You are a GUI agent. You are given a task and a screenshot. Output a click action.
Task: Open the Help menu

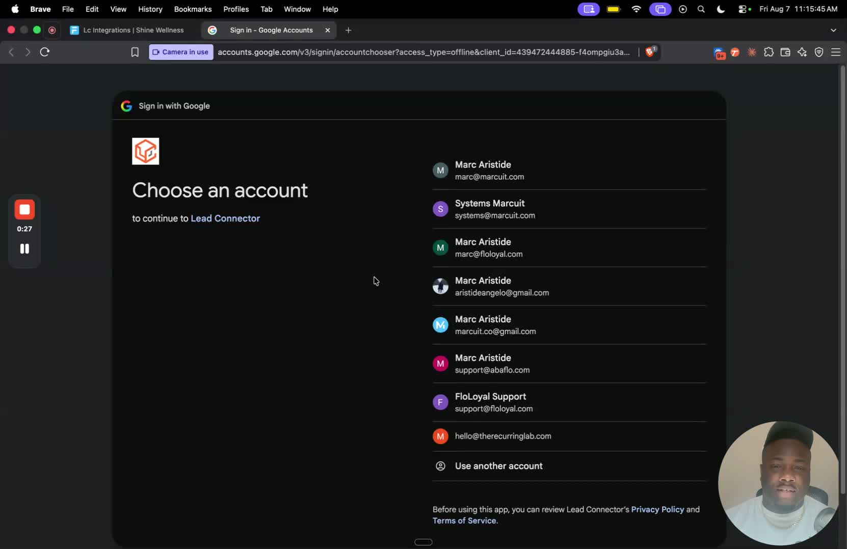point(330,9)
